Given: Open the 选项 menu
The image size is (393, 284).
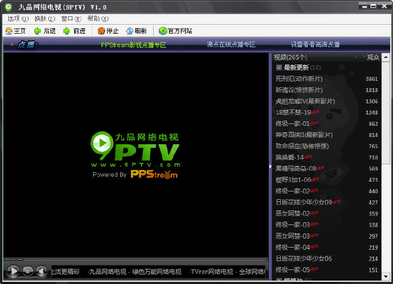Looking at the screenshot, I should tap(17, 19).
